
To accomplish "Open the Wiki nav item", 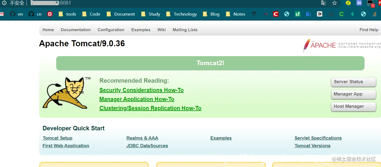I will [x=161, y=30].
